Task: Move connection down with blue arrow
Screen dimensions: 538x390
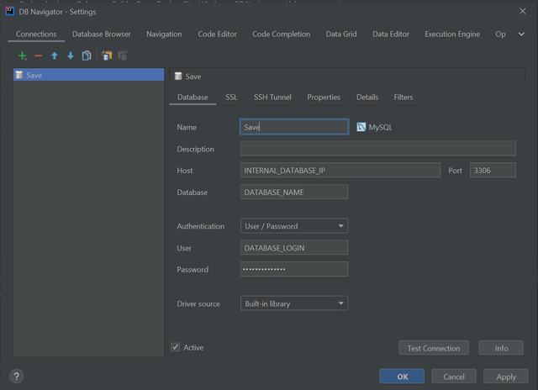Action: [71, 55]
